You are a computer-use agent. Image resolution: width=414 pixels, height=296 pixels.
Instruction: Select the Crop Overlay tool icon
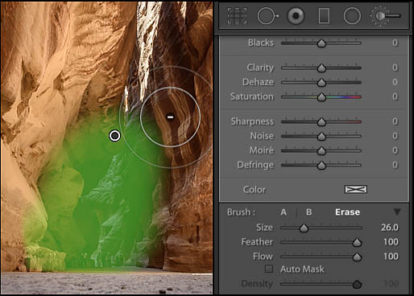pos(237,16)
